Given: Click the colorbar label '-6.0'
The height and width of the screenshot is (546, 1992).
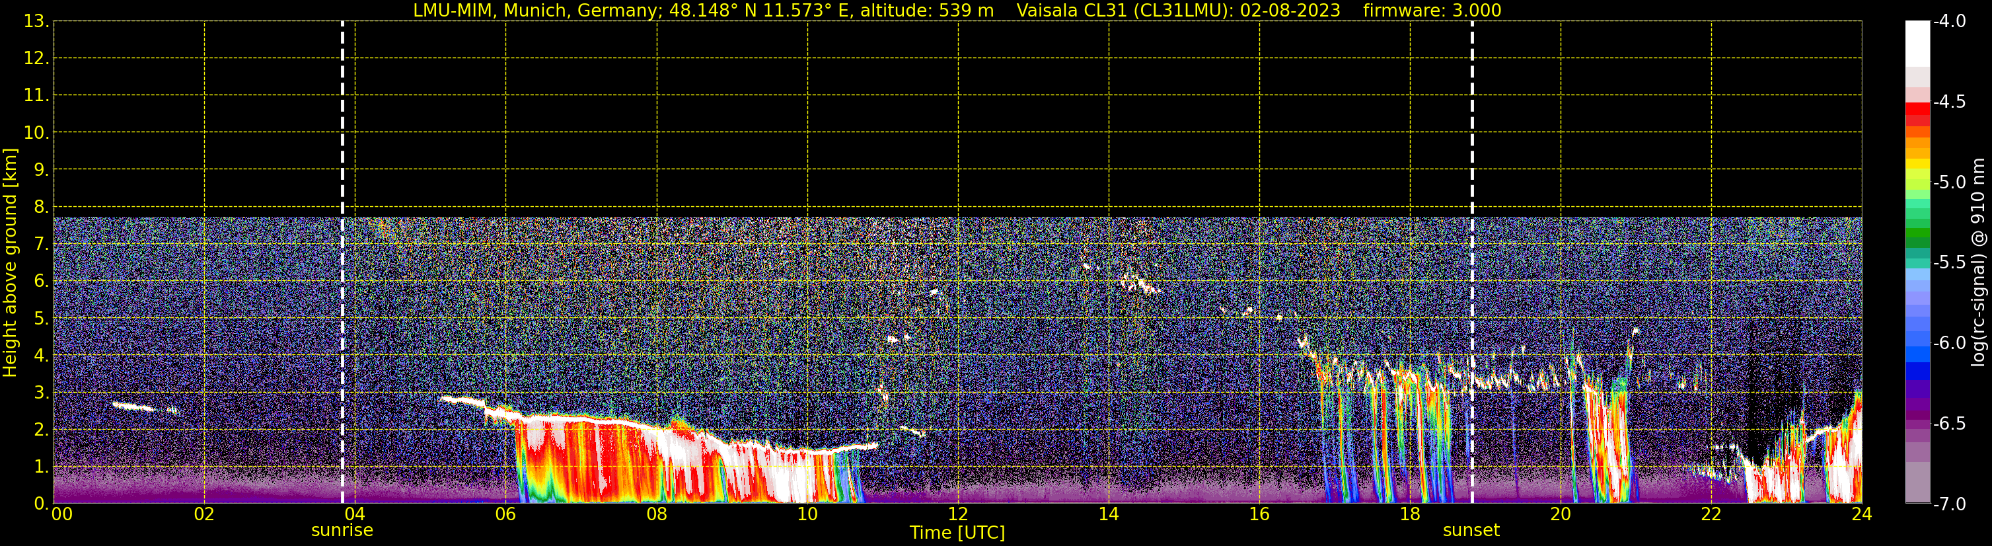Looking at the screenshot, I should click(x=1948, y=342).
